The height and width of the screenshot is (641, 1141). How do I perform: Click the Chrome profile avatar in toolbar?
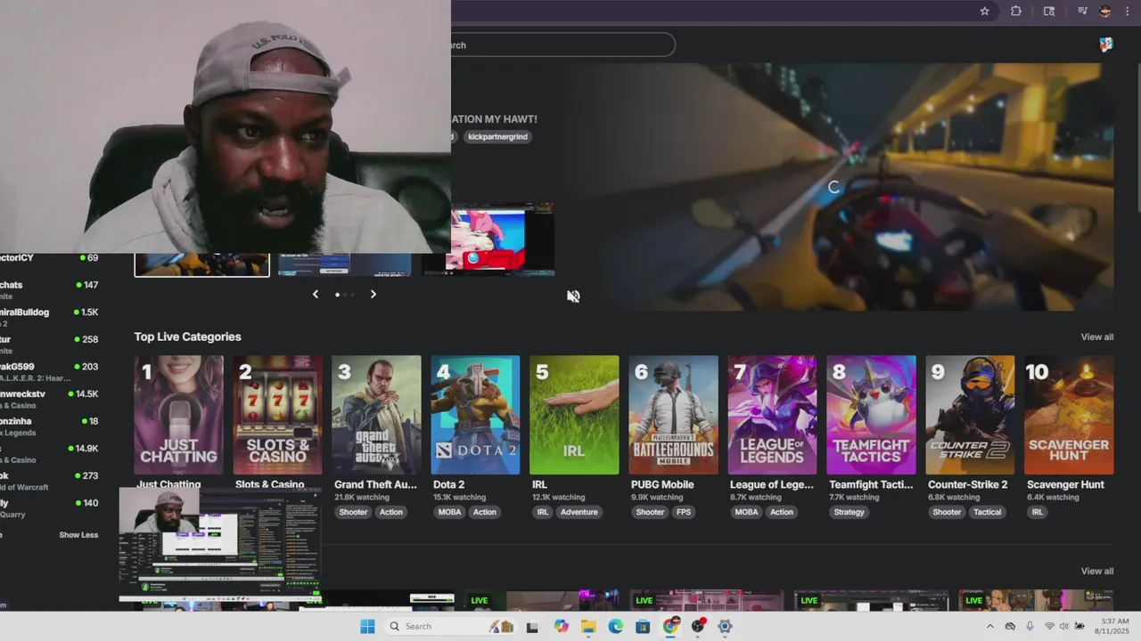click(x=1105, y=12)
